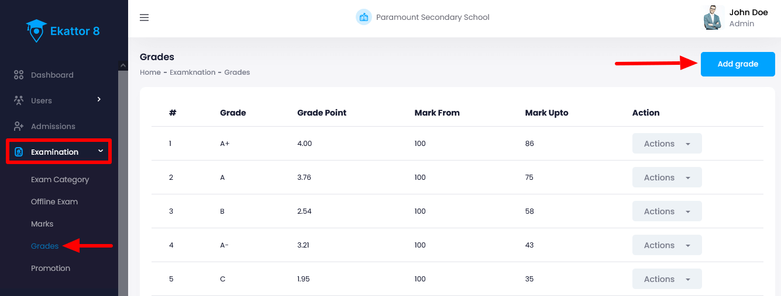
Task: Open the Promotion sidebar item
Action: coord(50,268)
